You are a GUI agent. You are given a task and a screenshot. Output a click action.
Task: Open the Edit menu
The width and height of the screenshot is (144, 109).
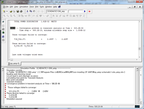11,7
